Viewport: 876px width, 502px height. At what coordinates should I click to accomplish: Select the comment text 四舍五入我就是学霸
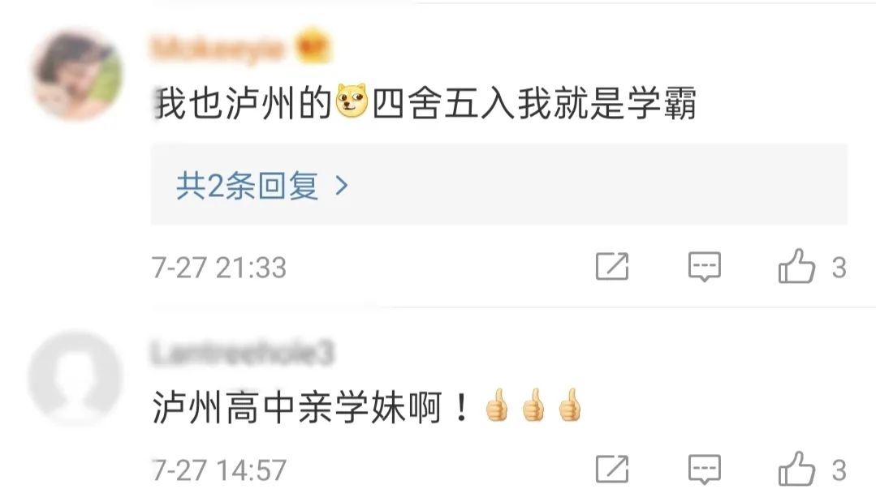click(x=534, y=104)
